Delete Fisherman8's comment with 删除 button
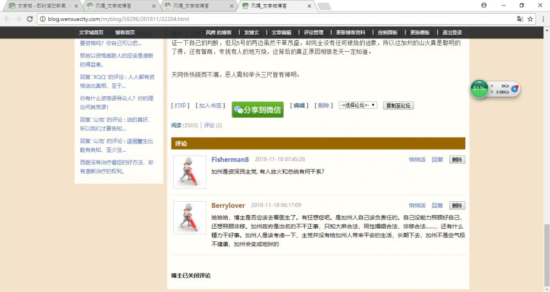The height and width of the screenshot is (292, 550). pos(457,159)
